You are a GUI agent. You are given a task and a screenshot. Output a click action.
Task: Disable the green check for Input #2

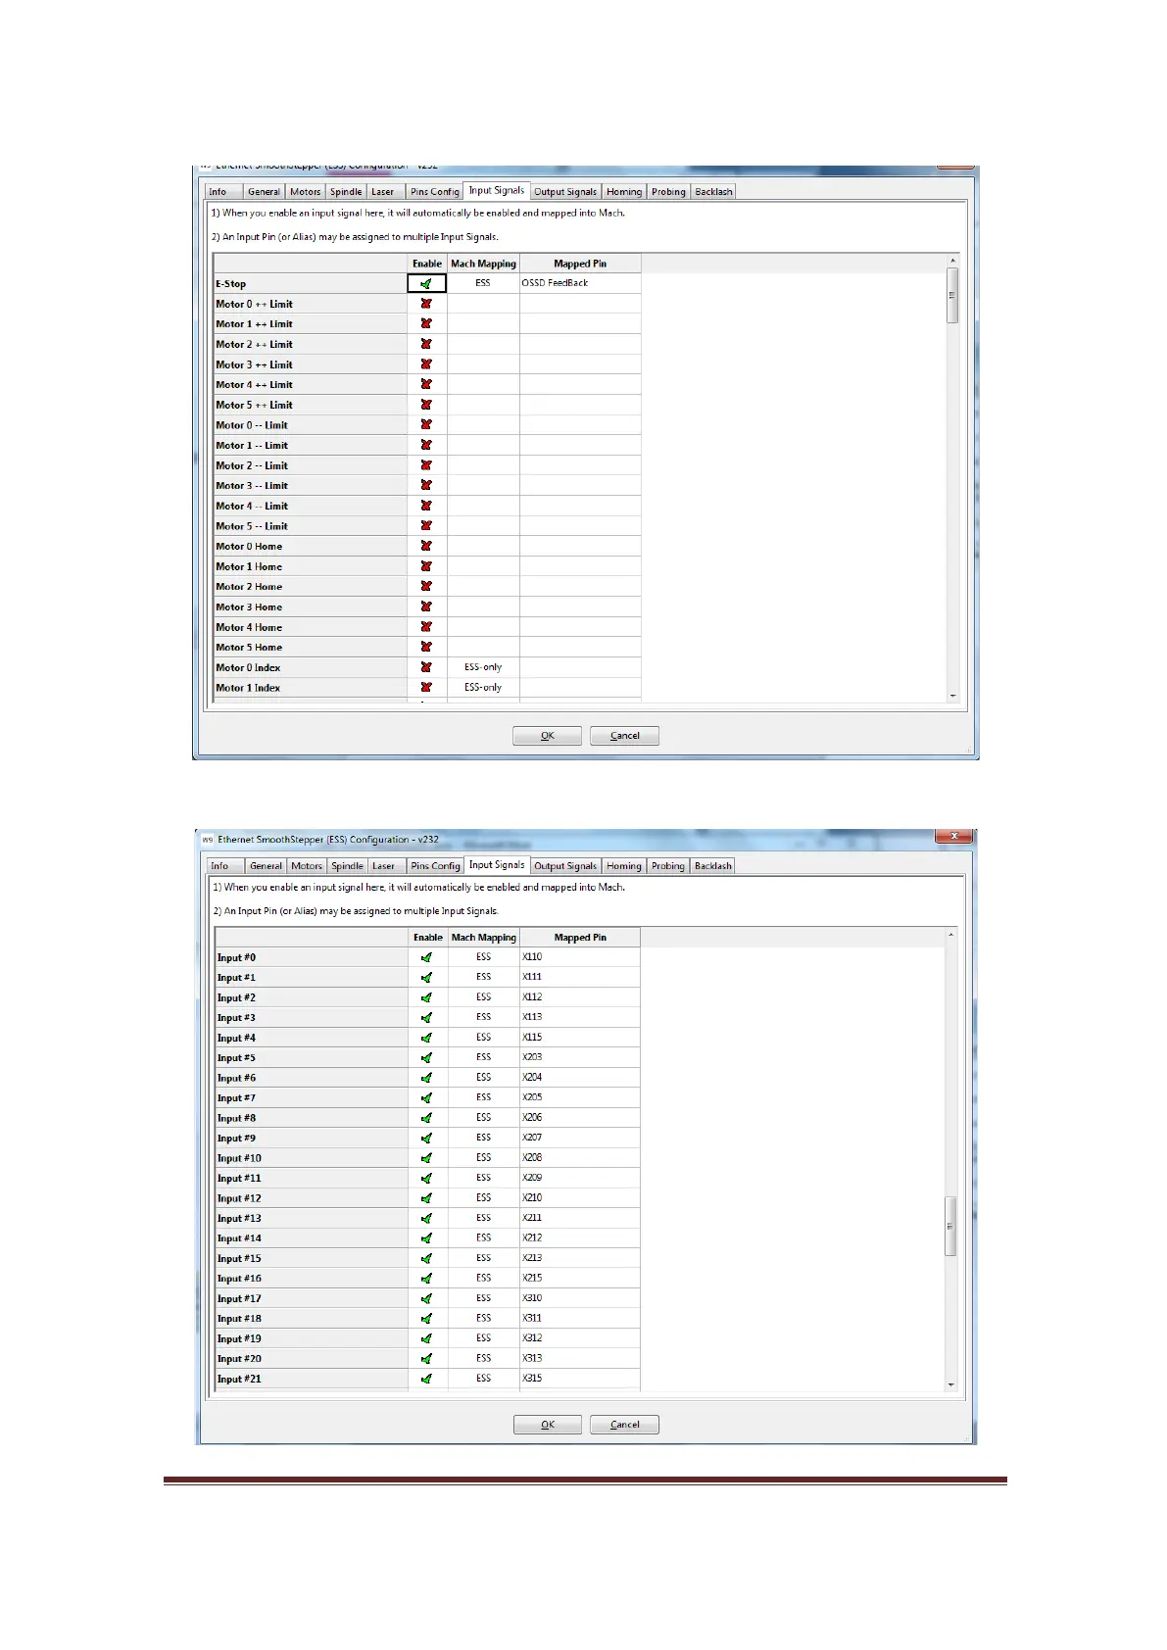[426, 997]
